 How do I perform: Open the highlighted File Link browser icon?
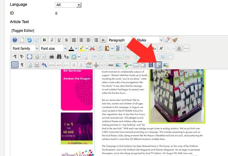tap(158, 65)
